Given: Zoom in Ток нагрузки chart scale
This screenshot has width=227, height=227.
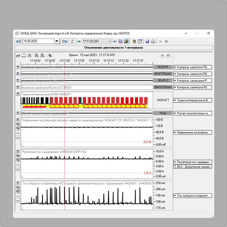Looking at the screenshot, I should 18,187.
